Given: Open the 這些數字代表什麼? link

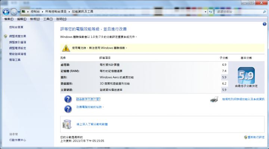Looking at the screenshot, I should tap(88, 99).
